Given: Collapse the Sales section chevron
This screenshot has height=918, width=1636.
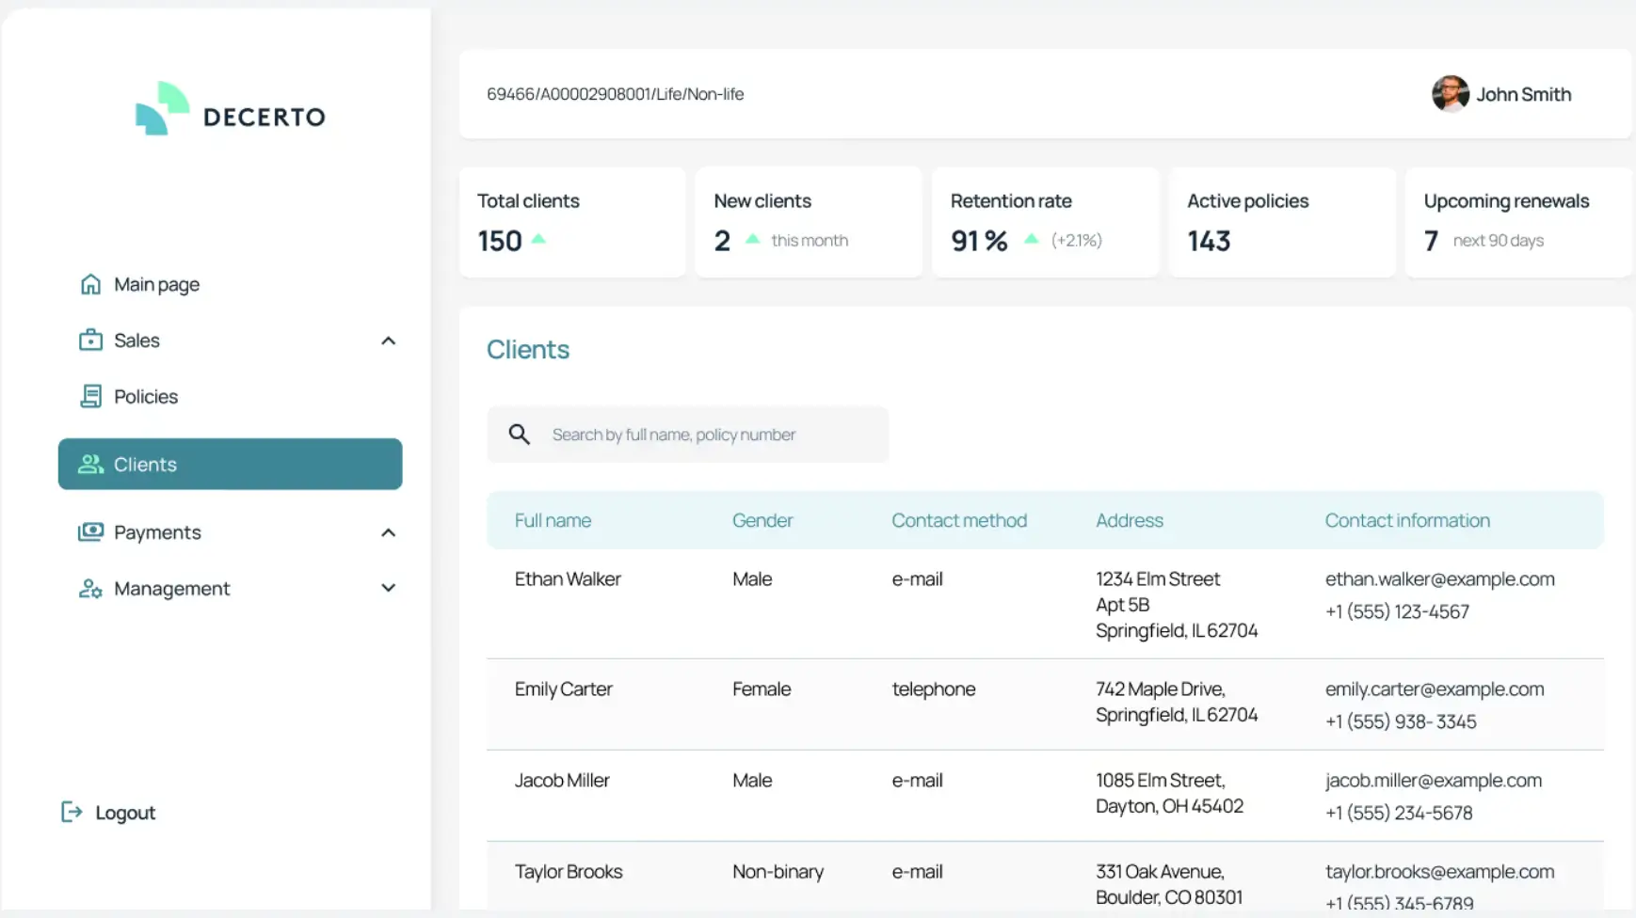Looking at the screenshot, I should [x=388, y=340].
